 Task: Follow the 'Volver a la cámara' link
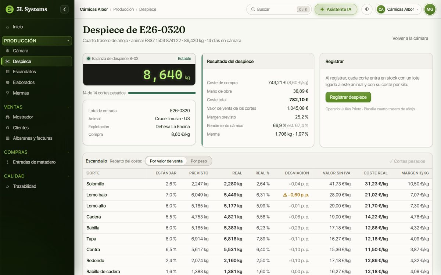click(x=410, y=38)
